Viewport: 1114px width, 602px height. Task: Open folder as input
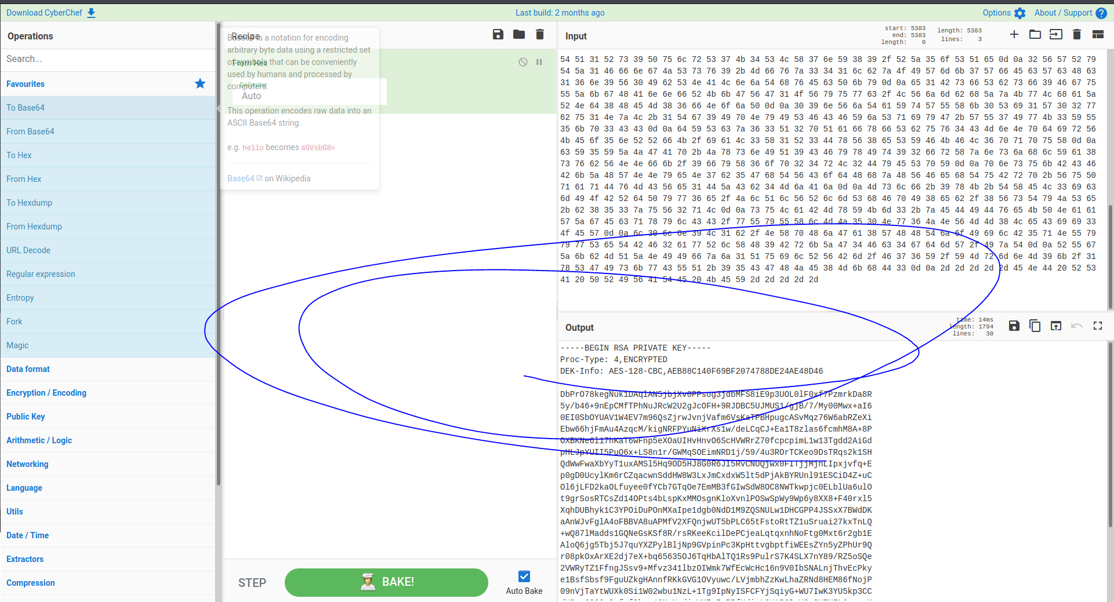(1035, 34)
